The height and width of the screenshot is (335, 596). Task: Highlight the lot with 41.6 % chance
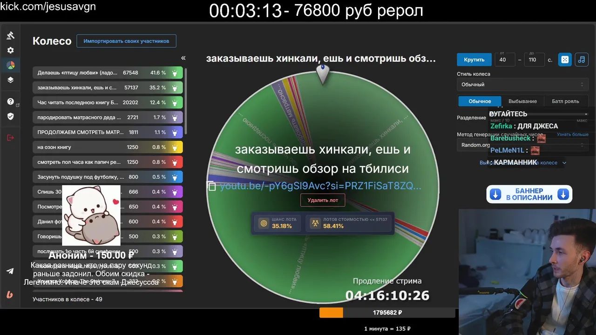click(175, 73)
